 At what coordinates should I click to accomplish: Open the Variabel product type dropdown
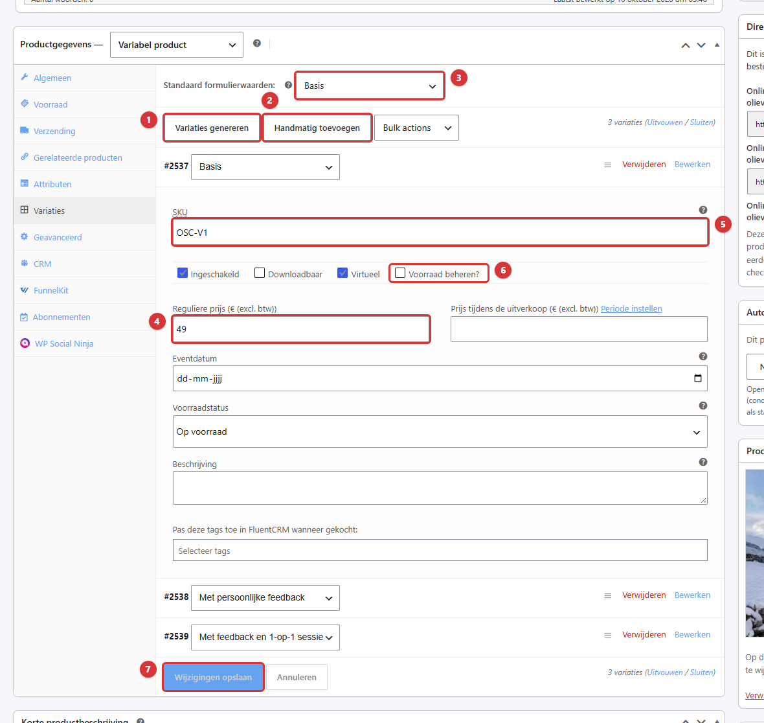tap(177, 45)
